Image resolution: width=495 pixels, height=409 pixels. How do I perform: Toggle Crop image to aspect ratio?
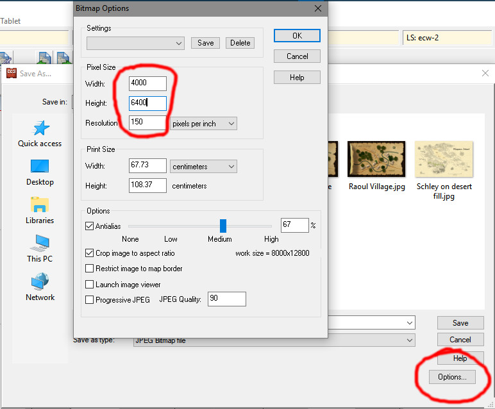point(90,253)
